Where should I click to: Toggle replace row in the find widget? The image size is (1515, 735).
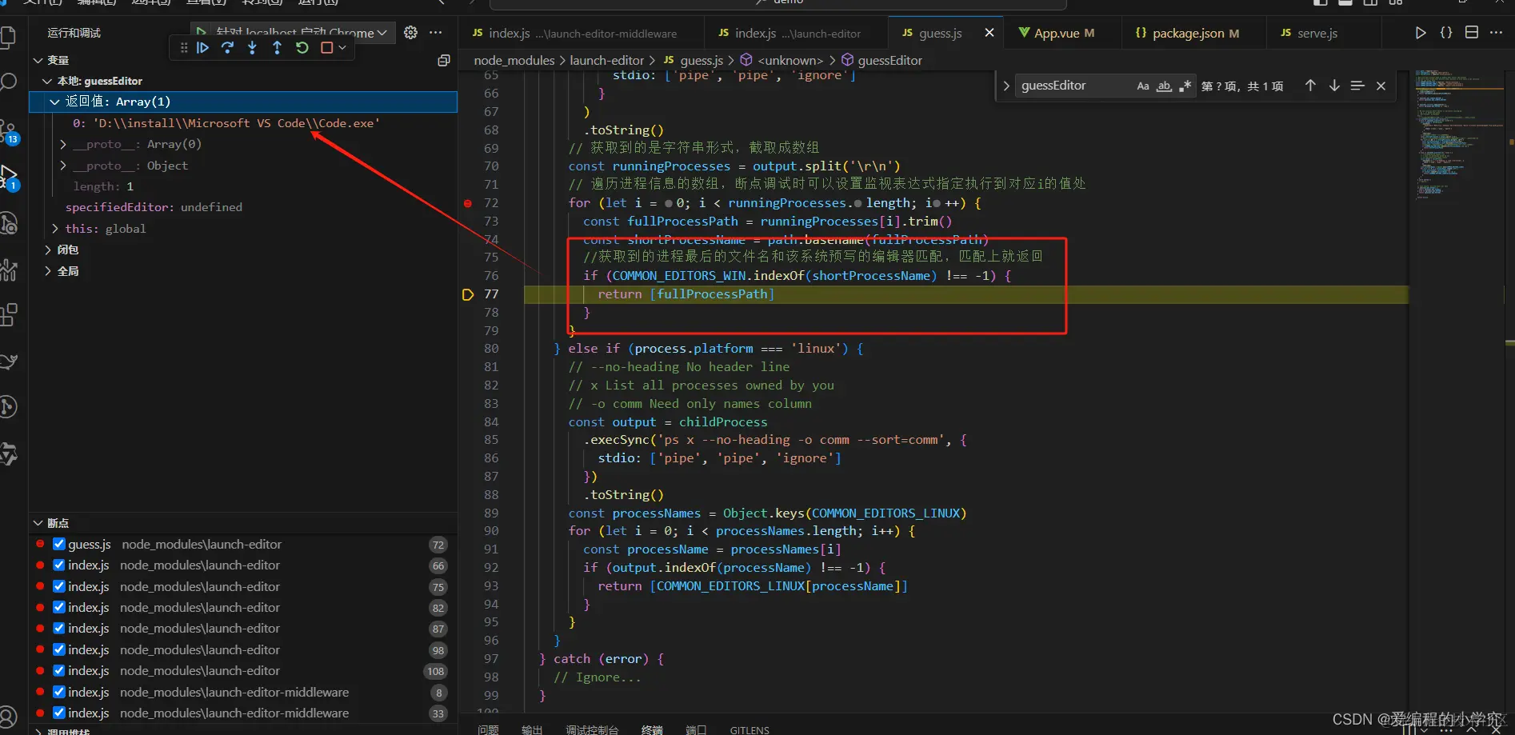[1006, 86]
